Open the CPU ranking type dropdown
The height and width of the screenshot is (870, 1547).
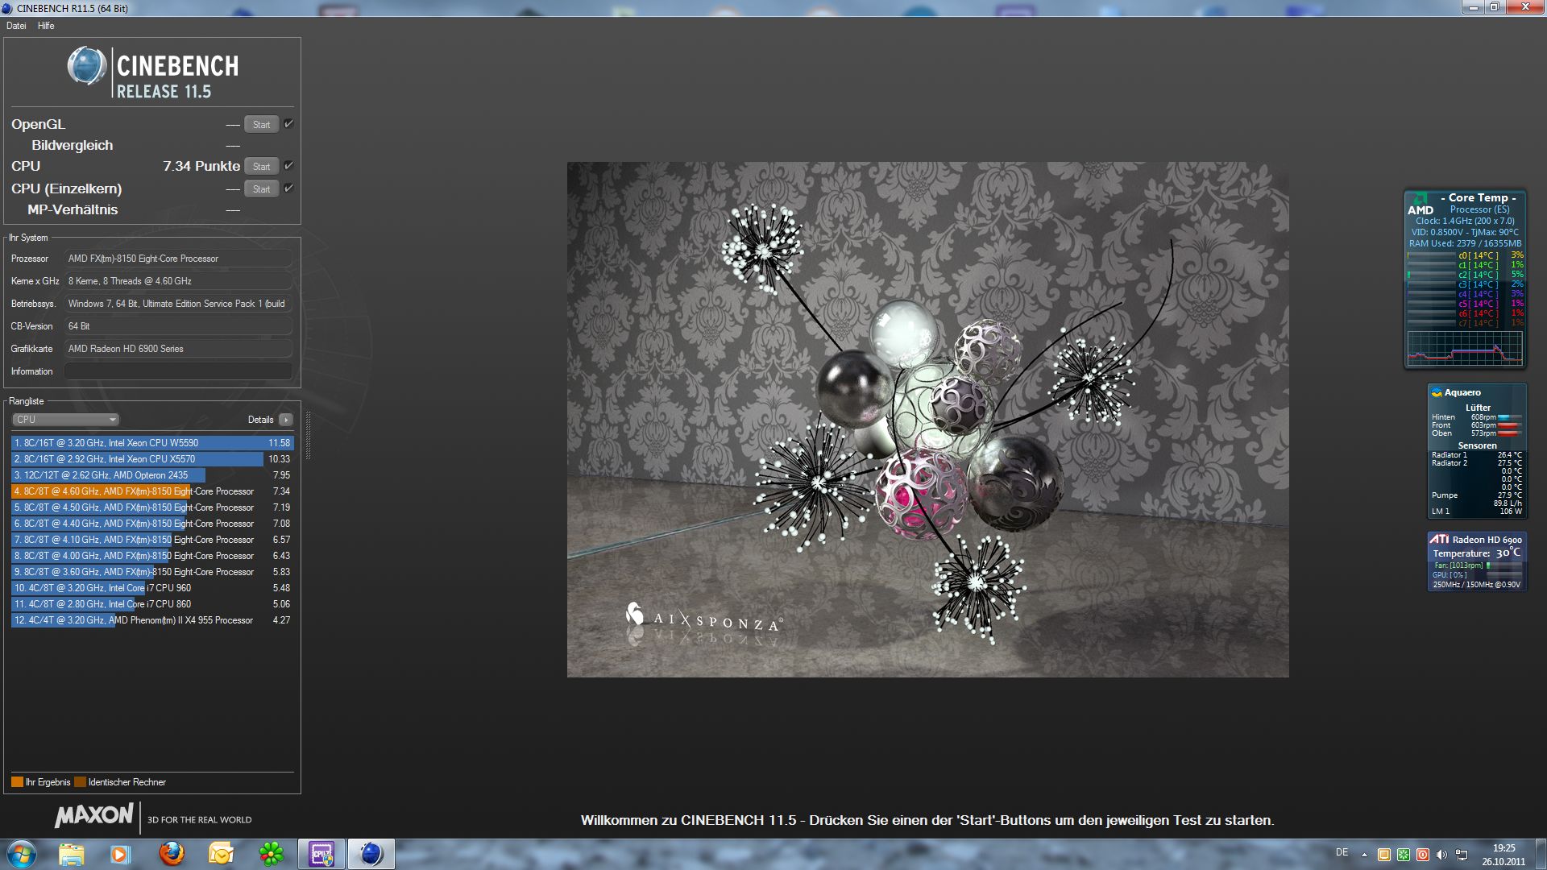pos(65,420)
